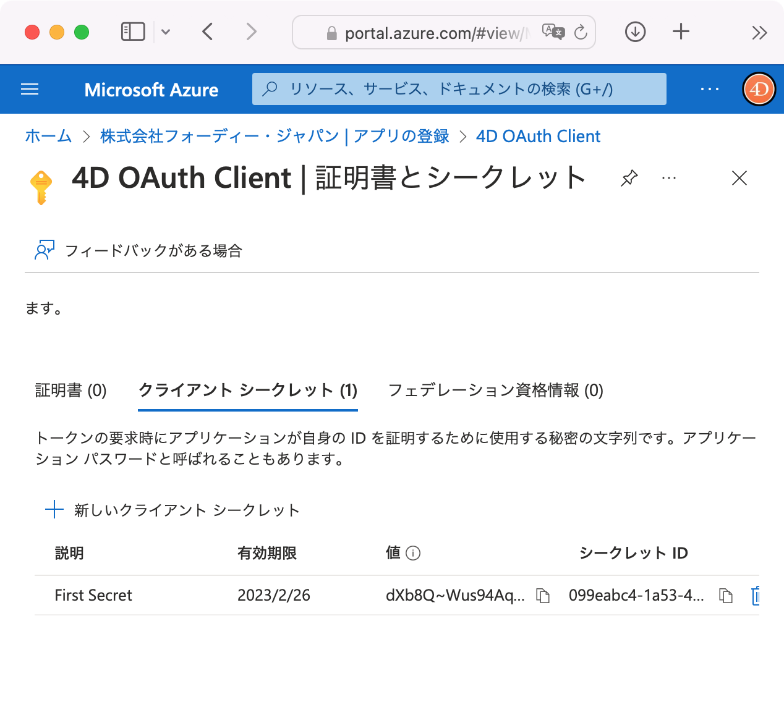This screenshot has height=723, width=784.
Task: Switch to the 証明書 (0) tab
Action: coord(70,391)
